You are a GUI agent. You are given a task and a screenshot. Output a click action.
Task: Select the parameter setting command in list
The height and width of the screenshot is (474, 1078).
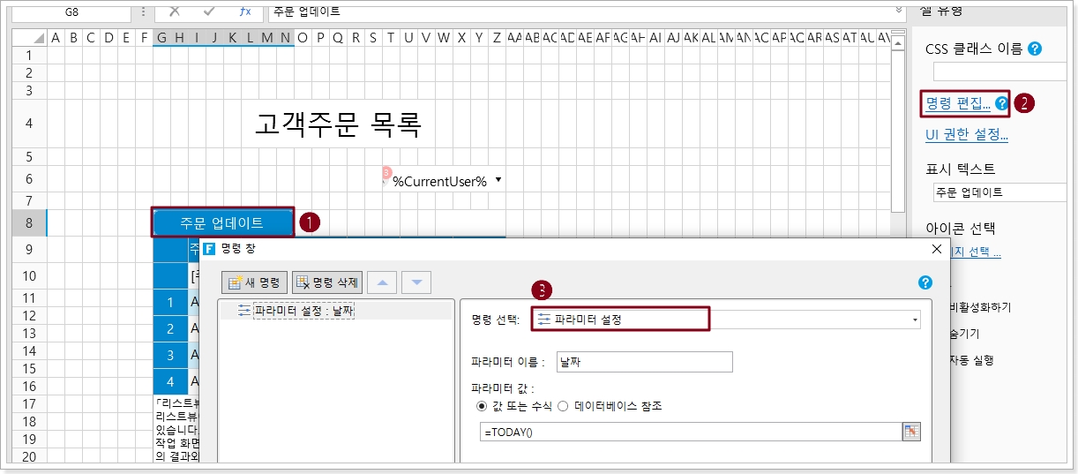tap(303, 311)
